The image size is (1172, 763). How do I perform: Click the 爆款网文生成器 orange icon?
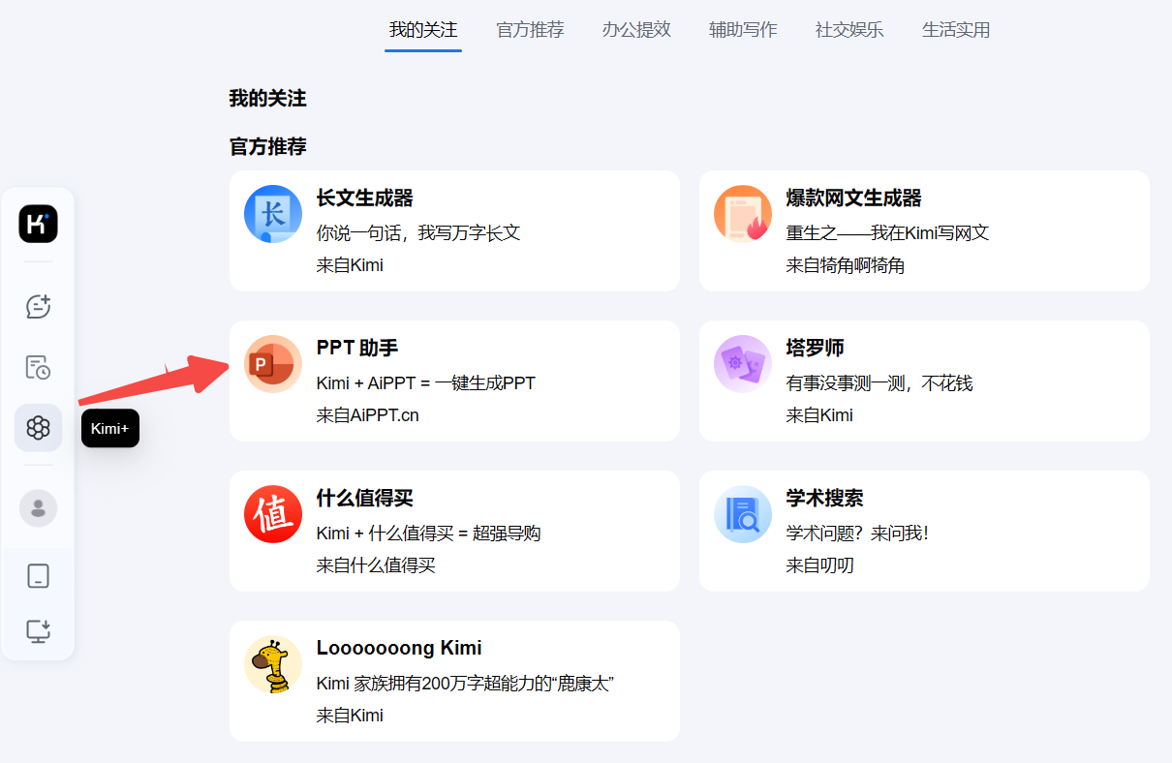click(743, 214)
